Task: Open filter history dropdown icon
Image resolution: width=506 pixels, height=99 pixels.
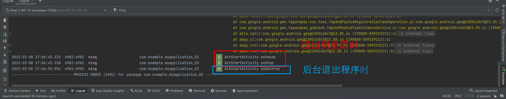Action: (115, 10)
